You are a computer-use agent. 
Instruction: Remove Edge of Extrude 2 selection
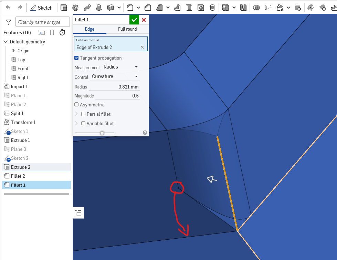[142, 47]
